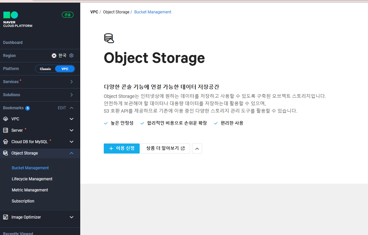Click the plus icon on 이용 신청
Viewport: 368px width, 235px height.
(x=111, y=149)
